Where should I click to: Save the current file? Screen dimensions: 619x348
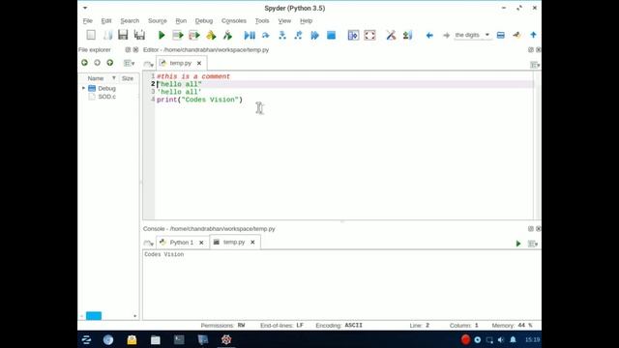pyautogui.click(x=123, y=35)
